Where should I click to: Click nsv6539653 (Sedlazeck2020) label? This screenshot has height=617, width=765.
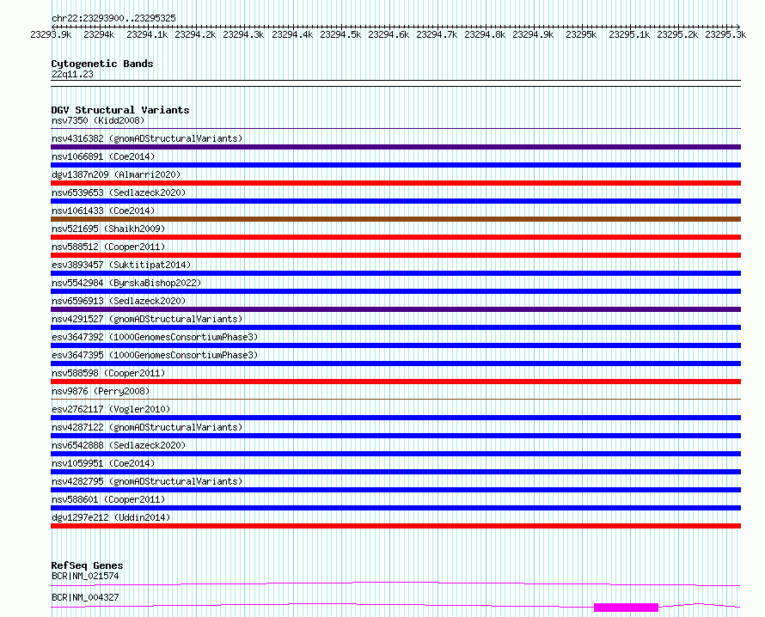(x=119, y=192)
